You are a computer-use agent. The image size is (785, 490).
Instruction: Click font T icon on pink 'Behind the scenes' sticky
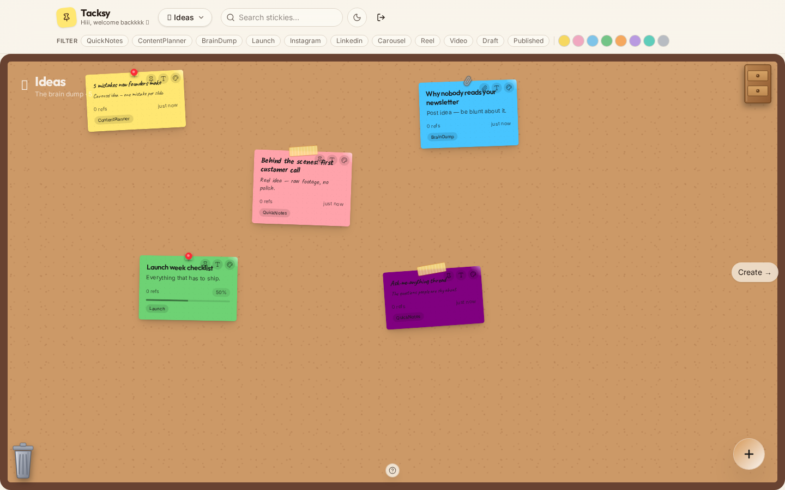coord(332,160)
